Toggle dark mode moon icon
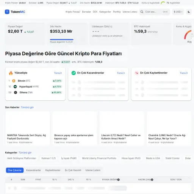Screen dimensions: 194x194 189,12
